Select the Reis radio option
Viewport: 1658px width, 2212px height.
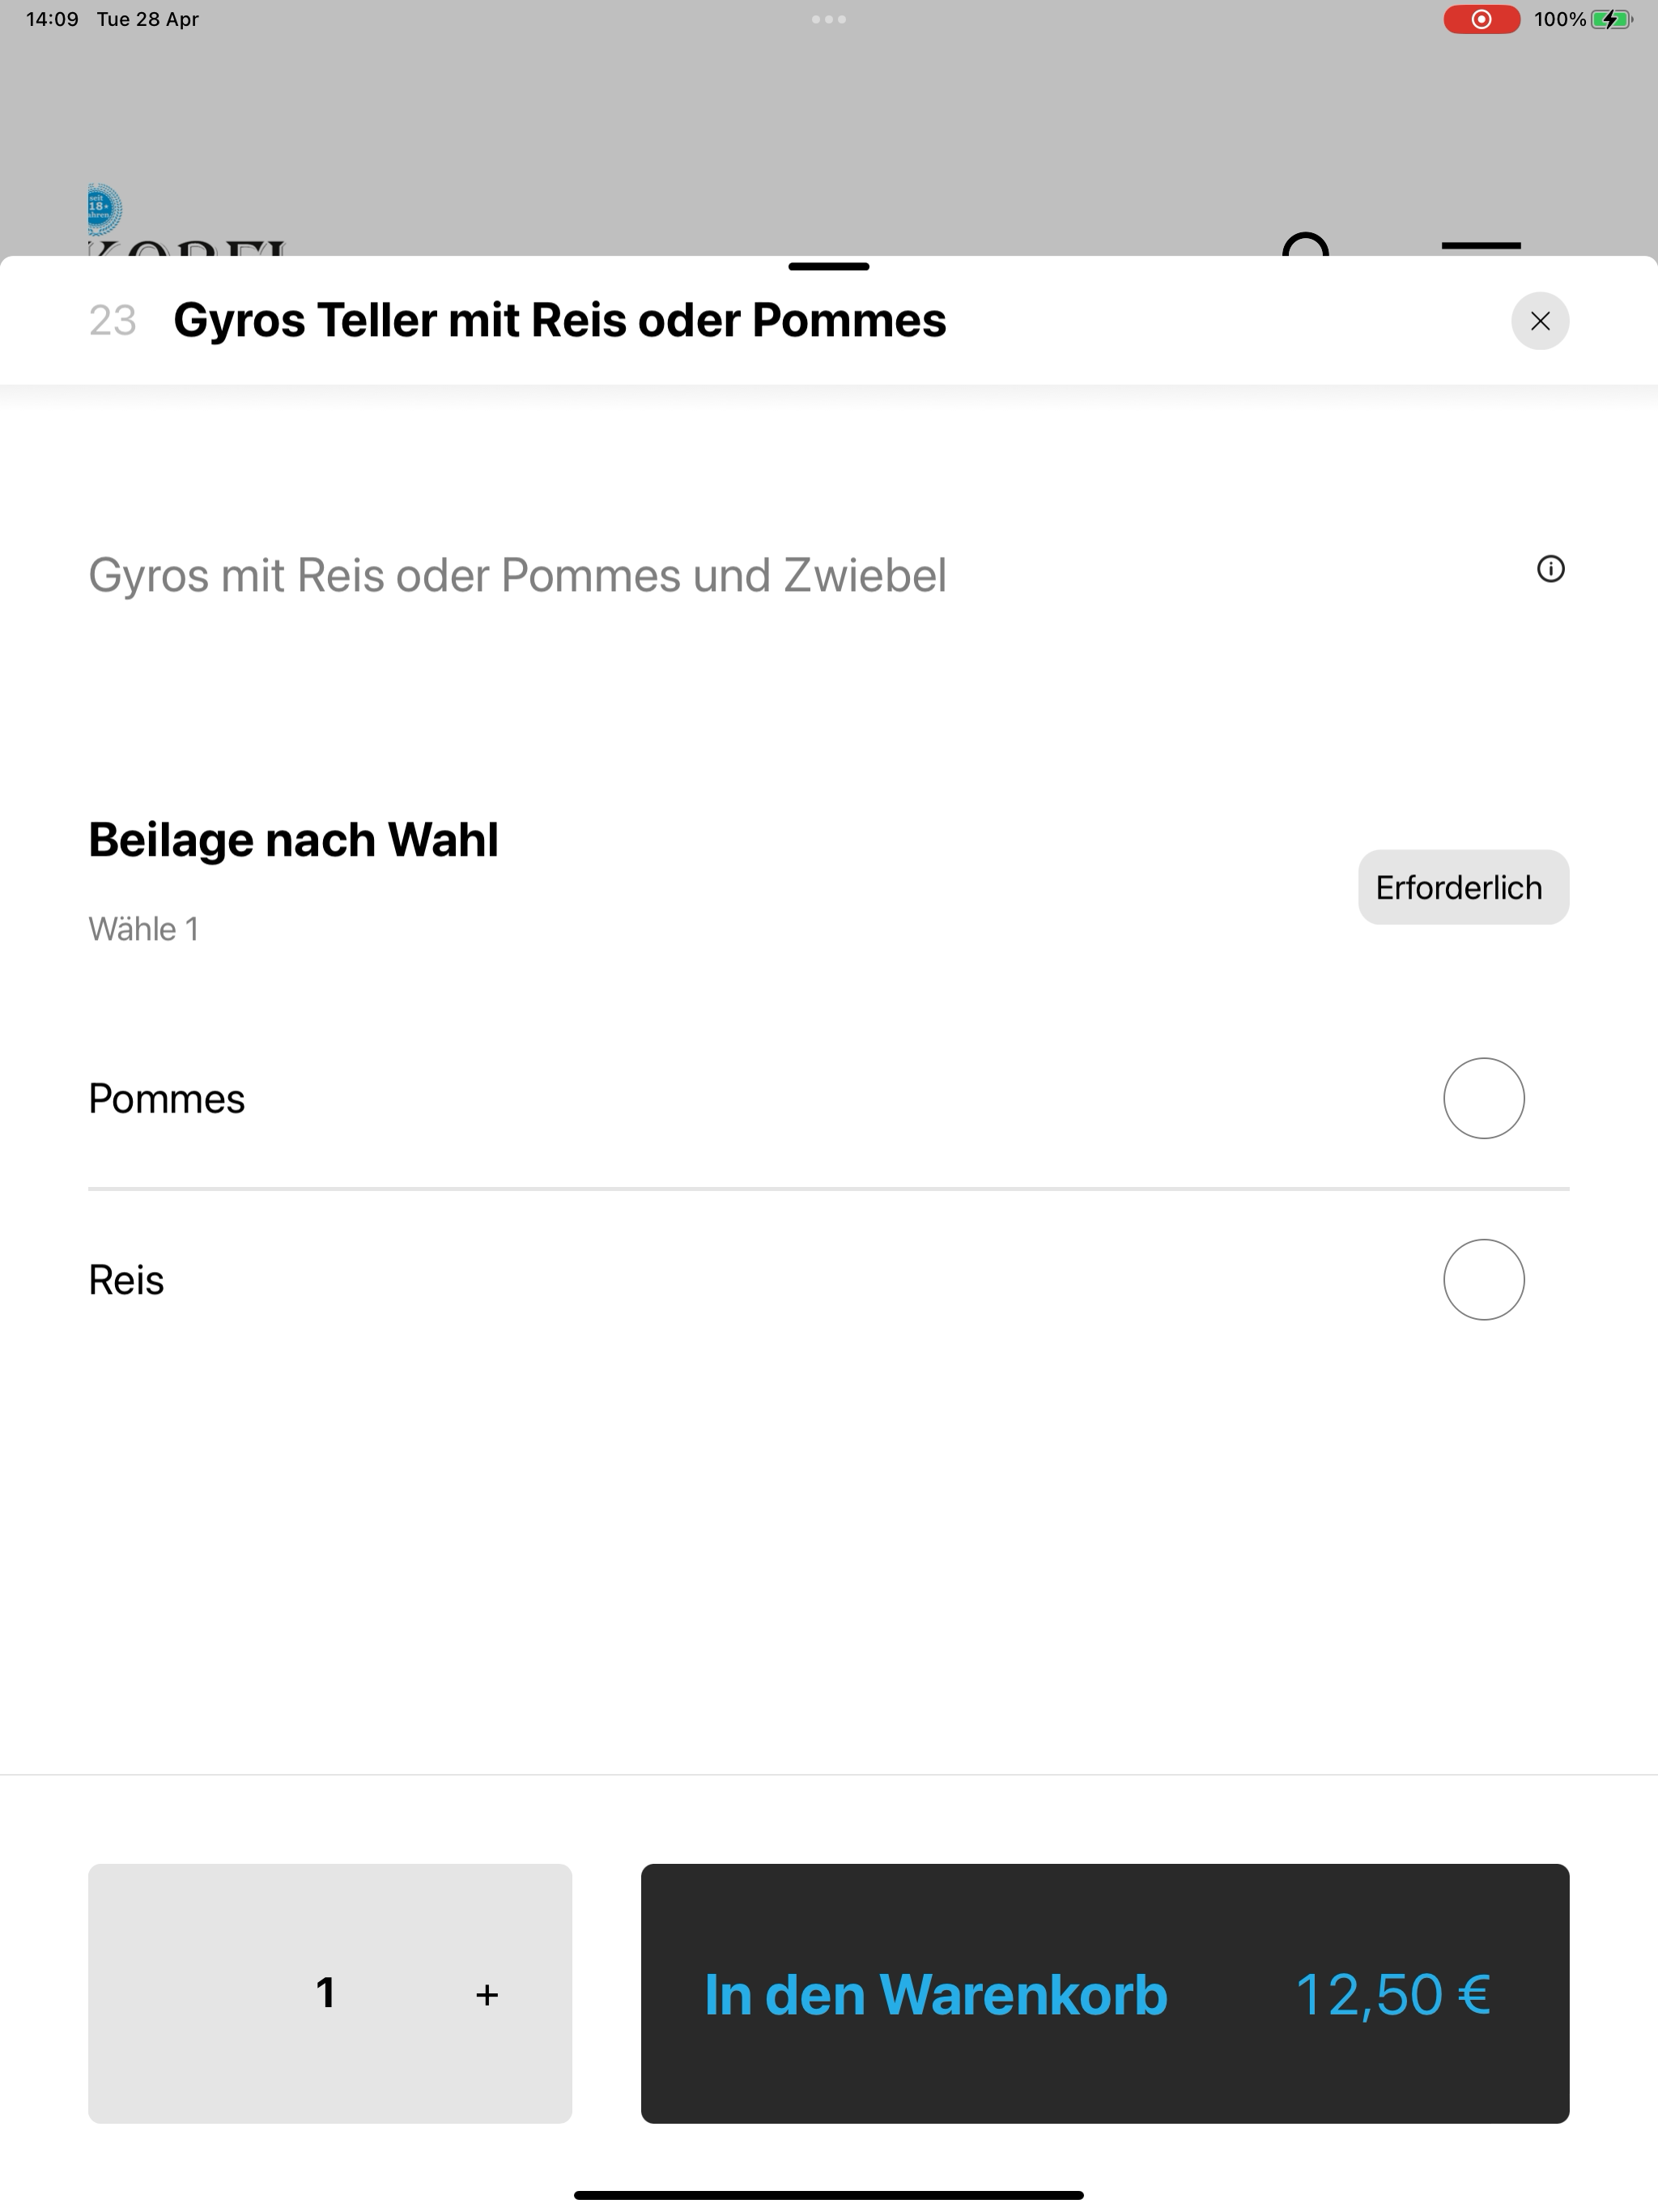pyautogui.click(x=1483, y=1280)
